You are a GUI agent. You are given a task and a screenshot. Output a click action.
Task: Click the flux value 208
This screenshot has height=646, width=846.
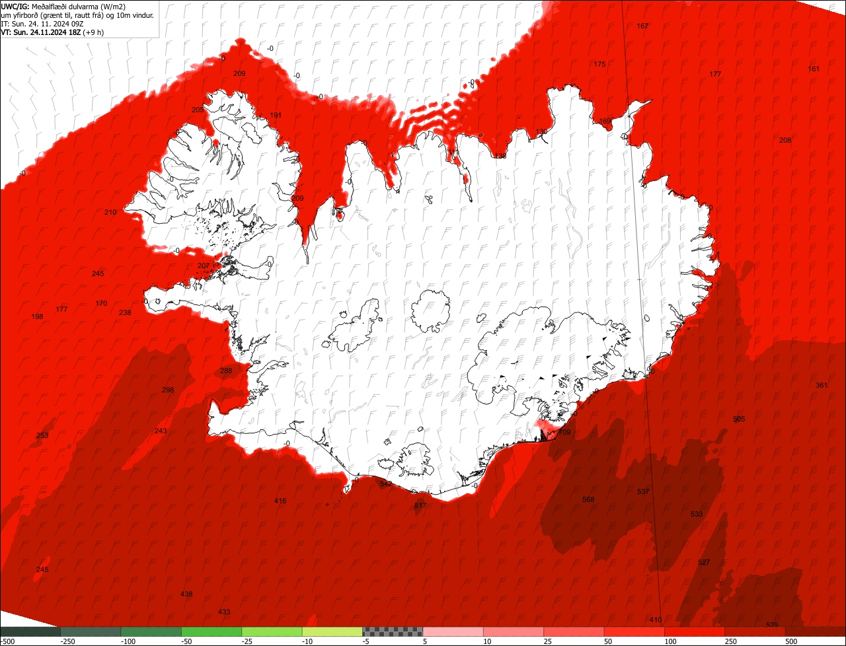click(785, 140)
